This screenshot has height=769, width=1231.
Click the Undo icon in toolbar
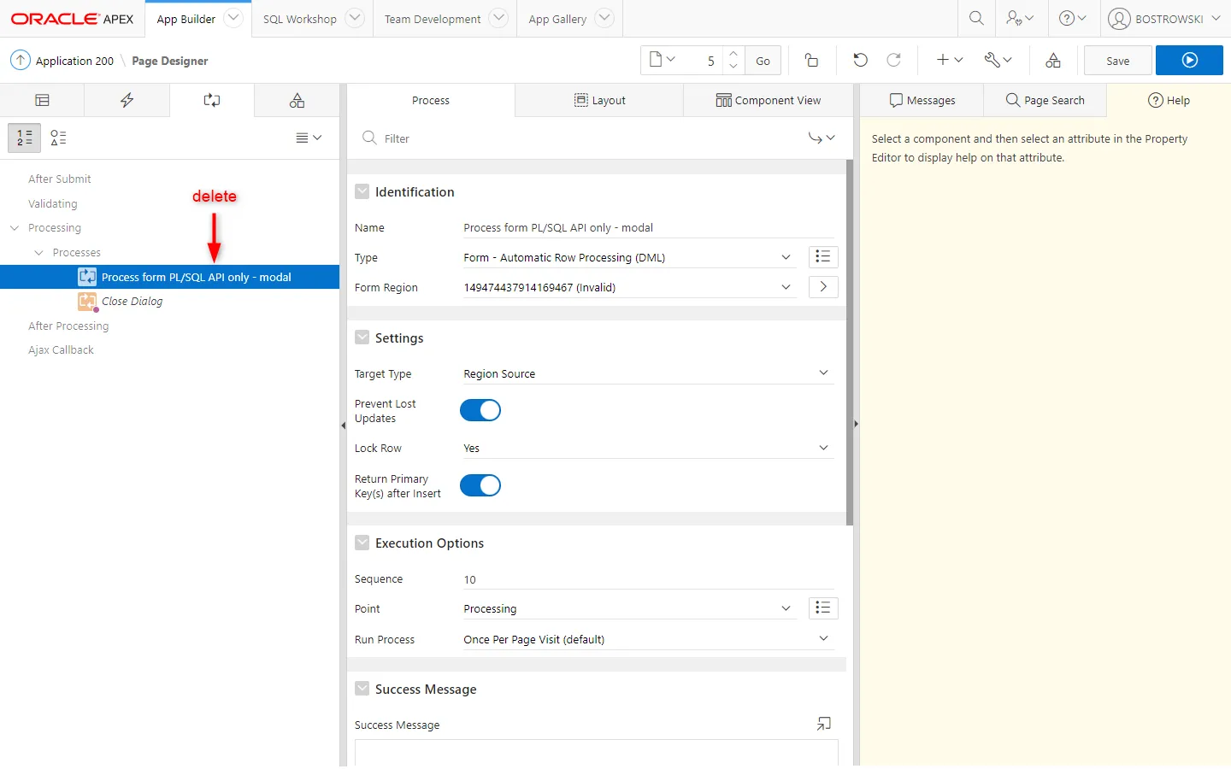click(860, 60)
